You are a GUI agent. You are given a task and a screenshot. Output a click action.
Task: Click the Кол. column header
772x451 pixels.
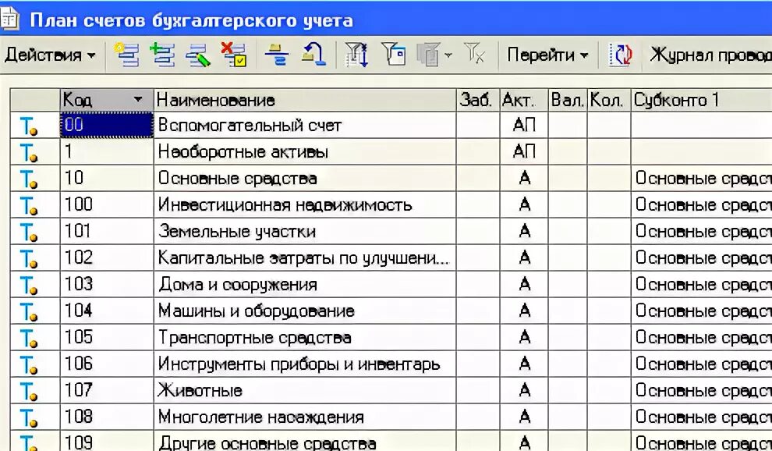609,100
